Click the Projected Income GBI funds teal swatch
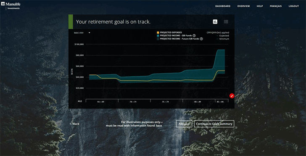306x156 pixels. click(158, 36)
